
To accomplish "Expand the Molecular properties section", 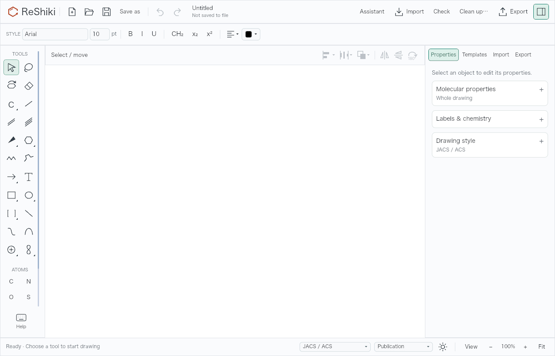I will click(490, 93).
